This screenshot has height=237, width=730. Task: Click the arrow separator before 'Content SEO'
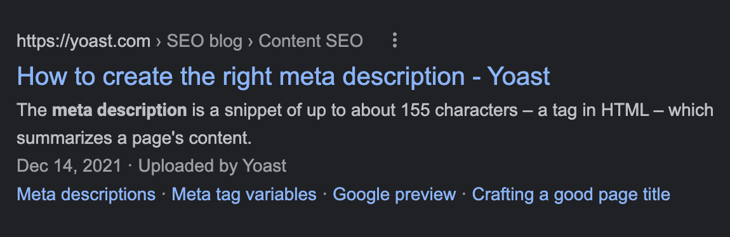pyautogui.click(x=251, y=42)
